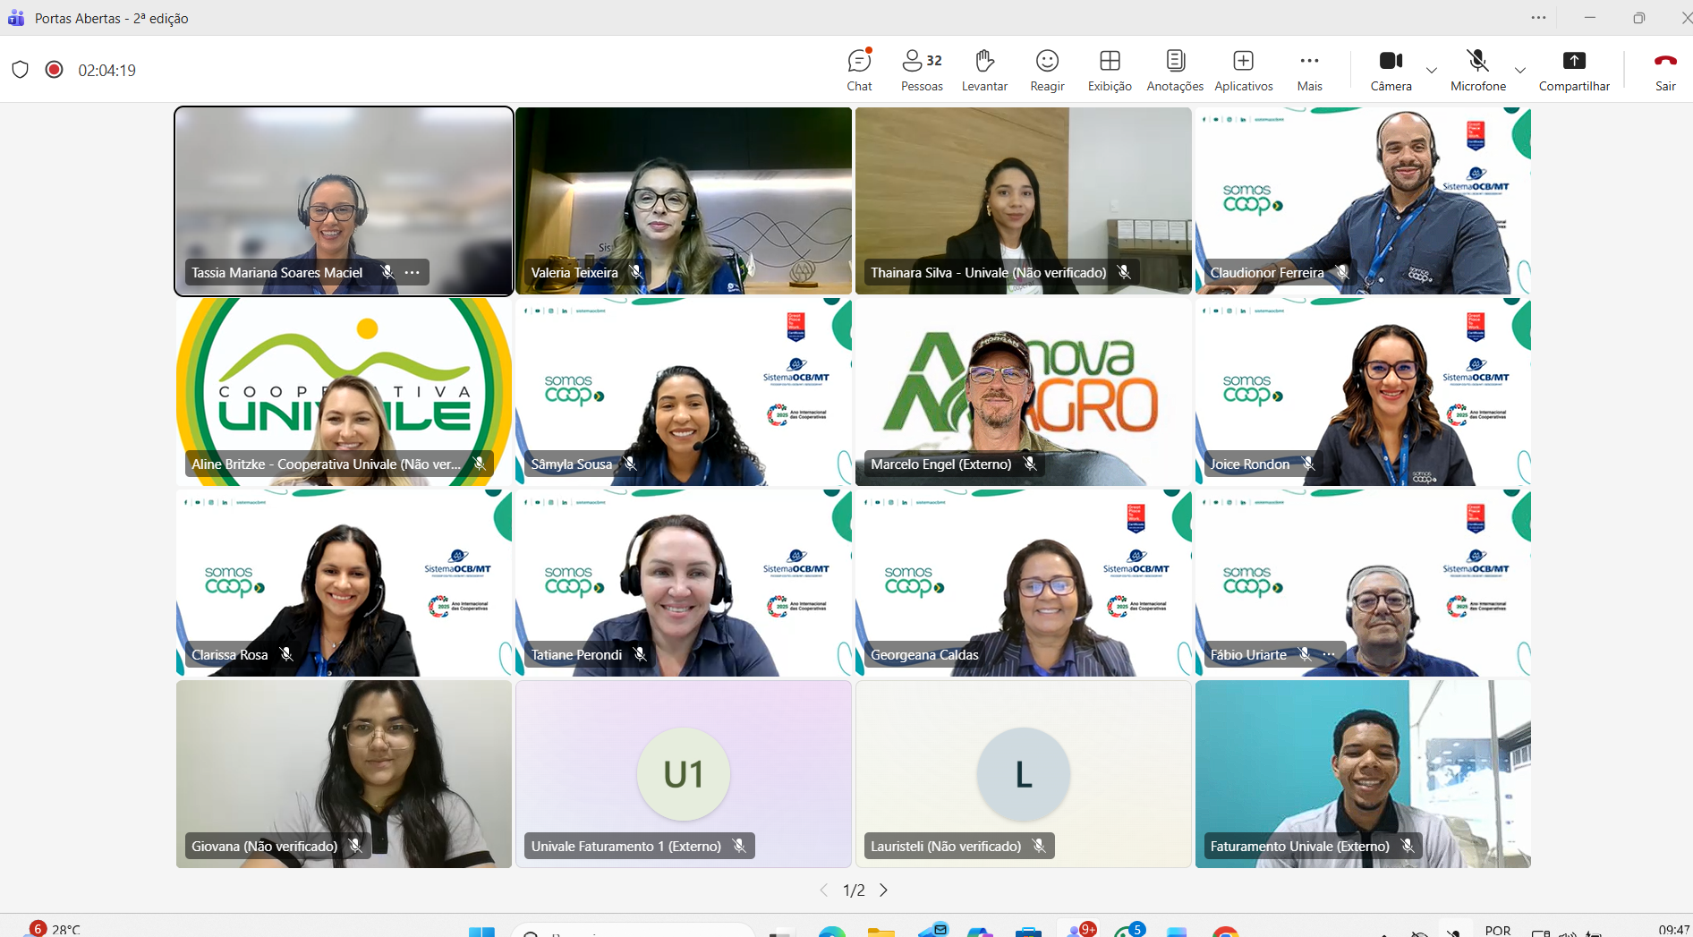
Task: Click Sâmyla Sousa's muted microphone indicator
Action: [x=630, y=464]
